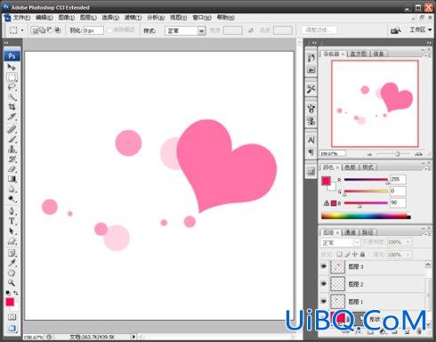Hide layer 图层 2
The image size is (436, 342).
point(324,284)
